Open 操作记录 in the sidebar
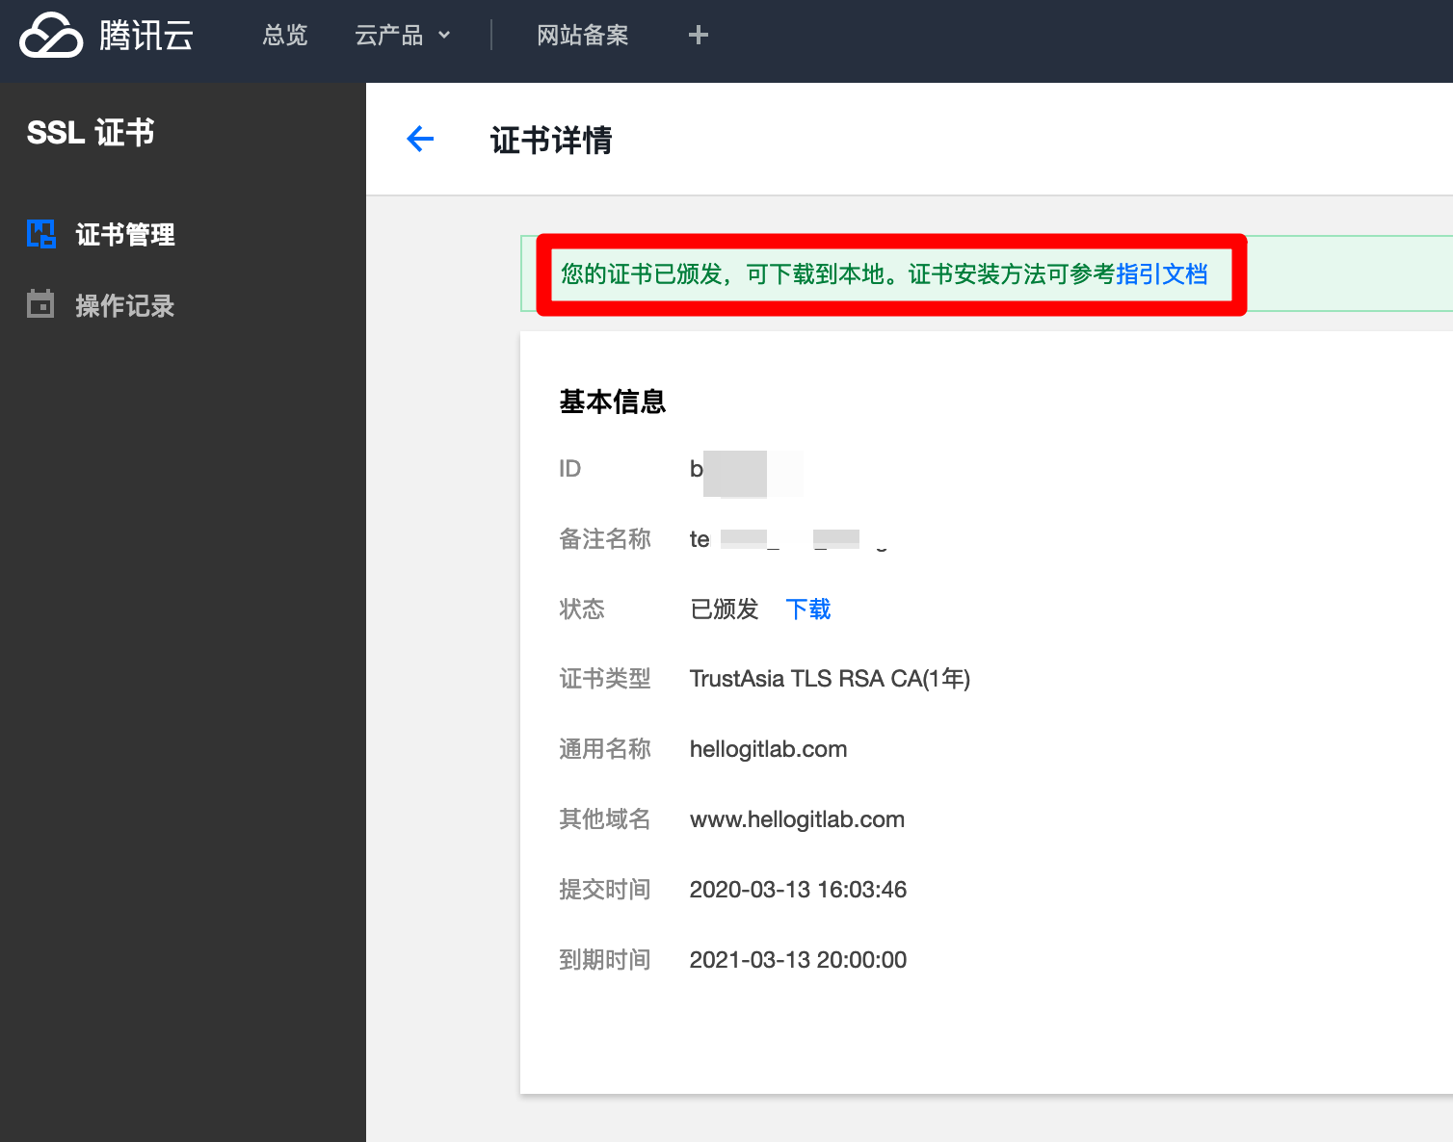The image size is (1453, 1142). [x=125, y=305]
